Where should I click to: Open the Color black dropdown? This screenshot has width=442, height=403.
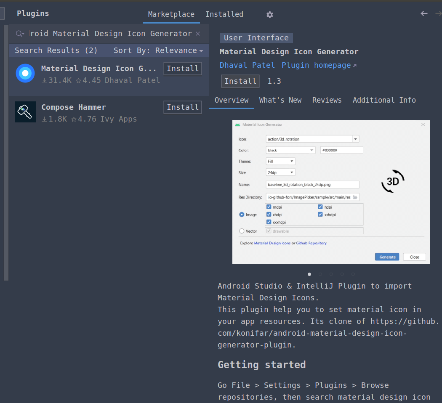pos(290,150)
